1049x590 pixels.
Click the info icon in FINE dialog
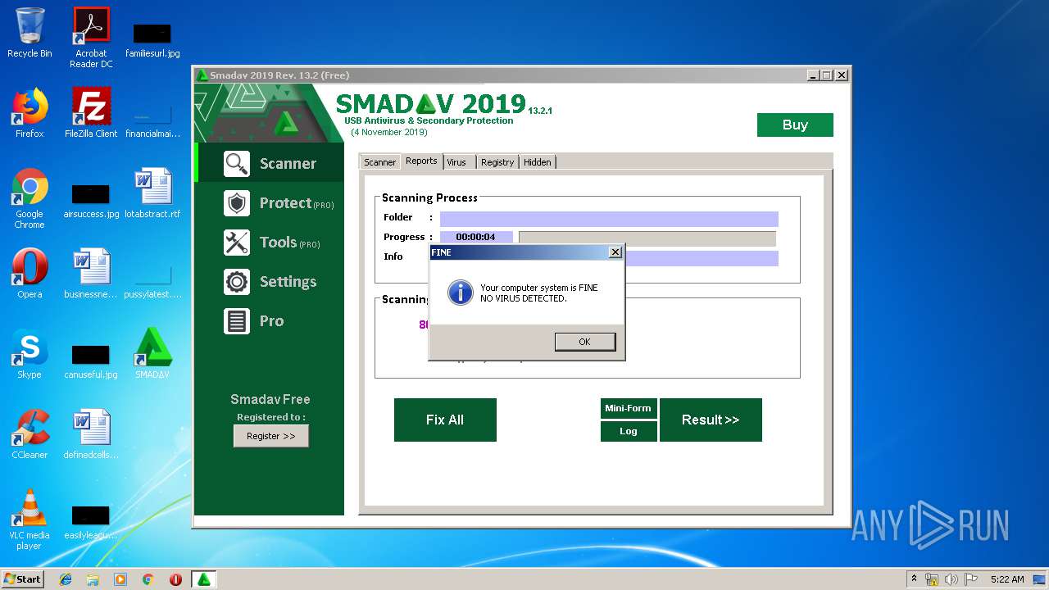(x=461, y=292)
